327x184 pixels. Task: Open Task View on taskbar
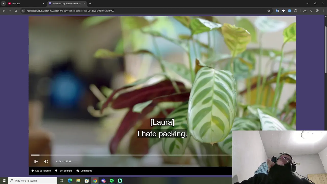point(61,181)
